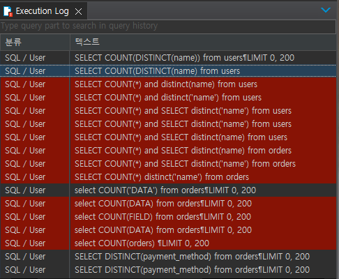Select the COUNT(orders) LIMIT 0, 200 row
This screenshot has width=339, height=279.
(168, 243)
